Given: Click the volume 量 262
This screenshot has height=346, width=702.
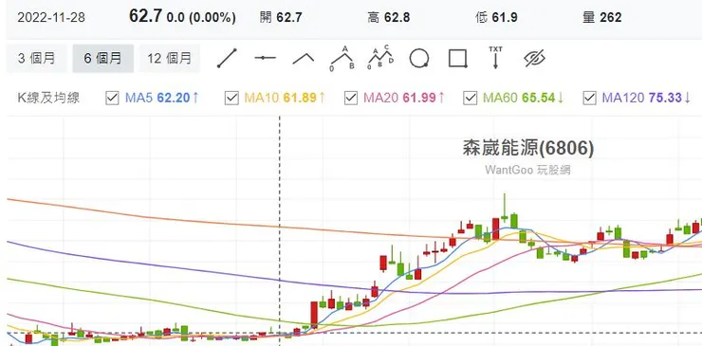Looking at the screenshot, I should [x=601, y=17].
